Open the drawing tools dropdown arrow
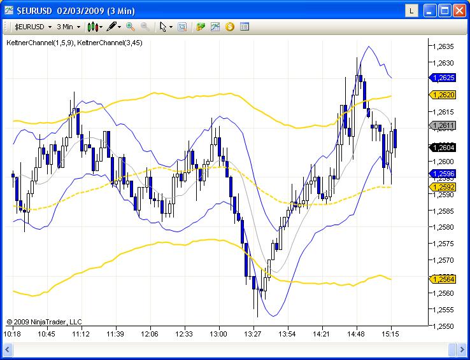Screen dimensions: 470x360 coord(120,27)
